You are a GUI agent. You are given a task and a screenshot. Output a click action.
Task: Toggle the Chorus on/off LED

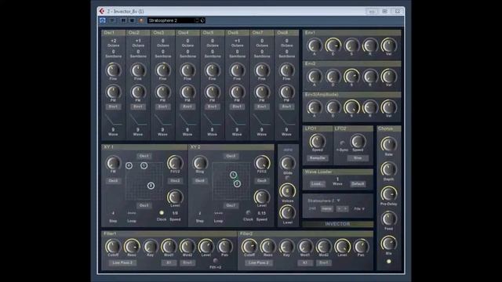coord(389,261)
